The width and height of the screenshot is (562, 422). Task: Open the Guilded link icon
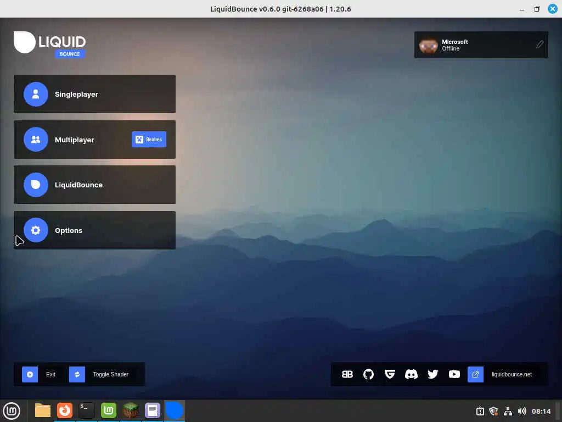[x=390, y=374]
